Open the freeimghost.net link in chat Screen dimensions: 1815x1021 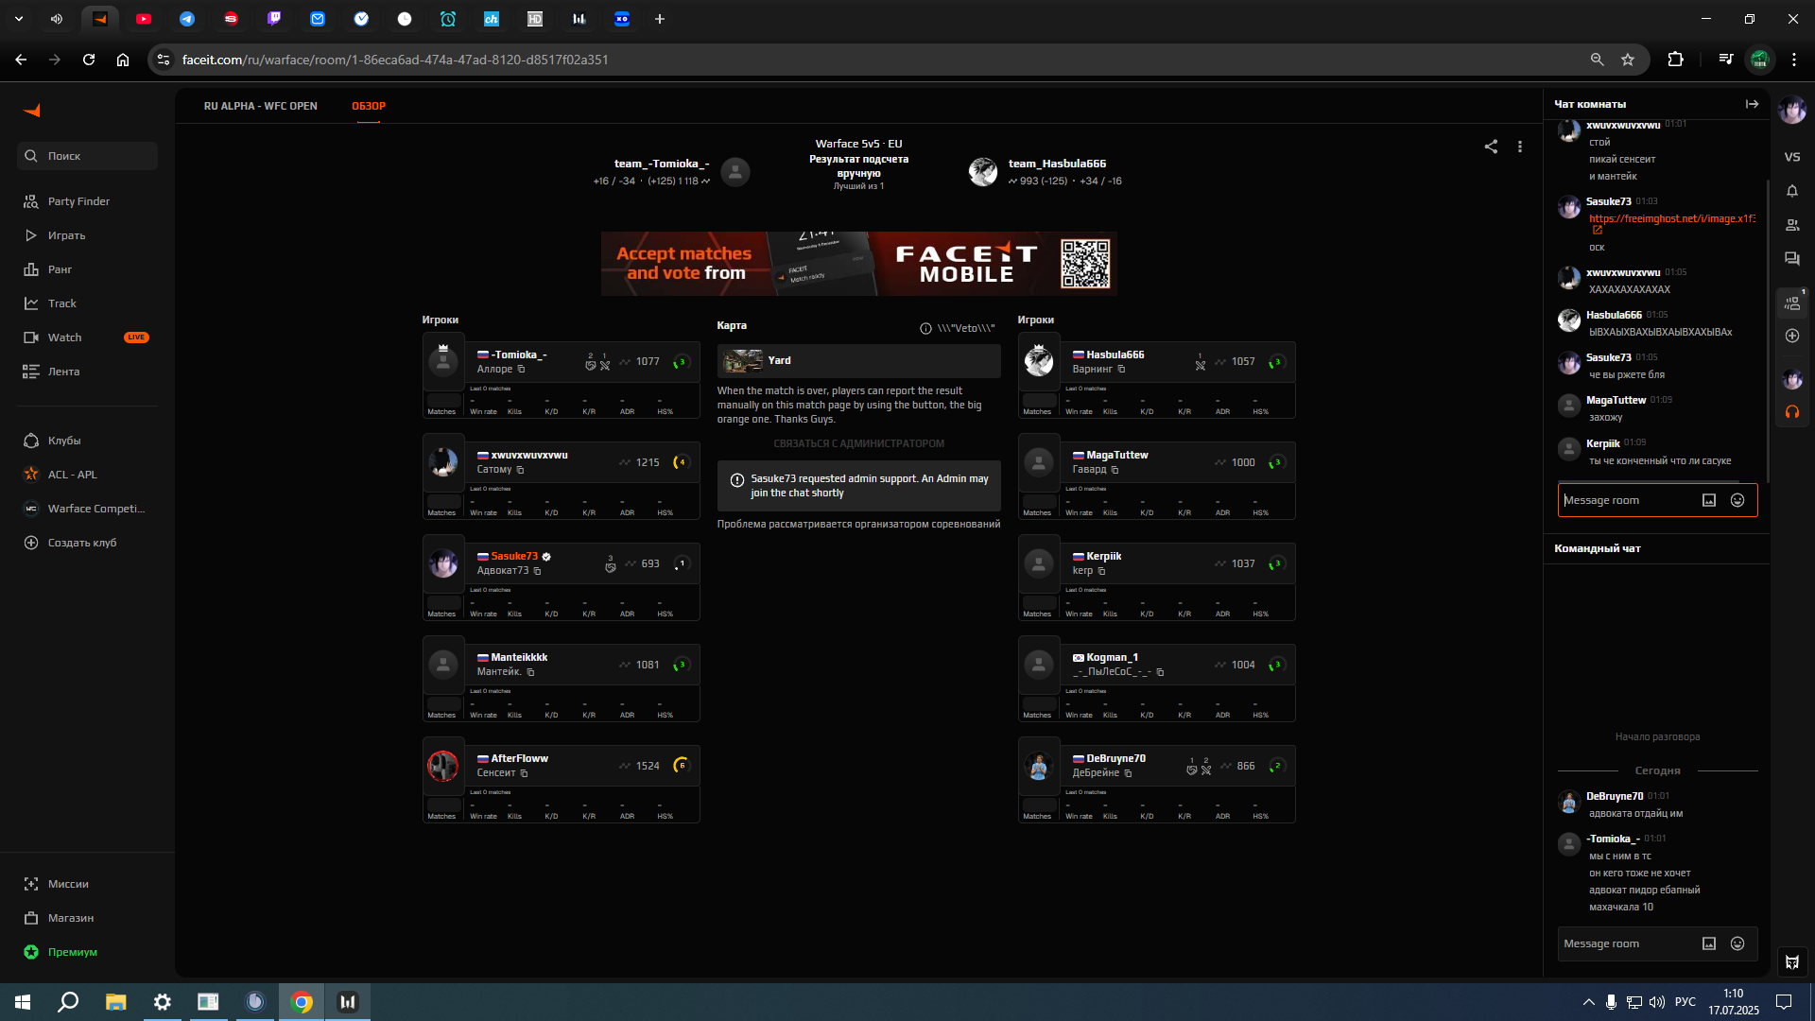tap(1671, 218)
